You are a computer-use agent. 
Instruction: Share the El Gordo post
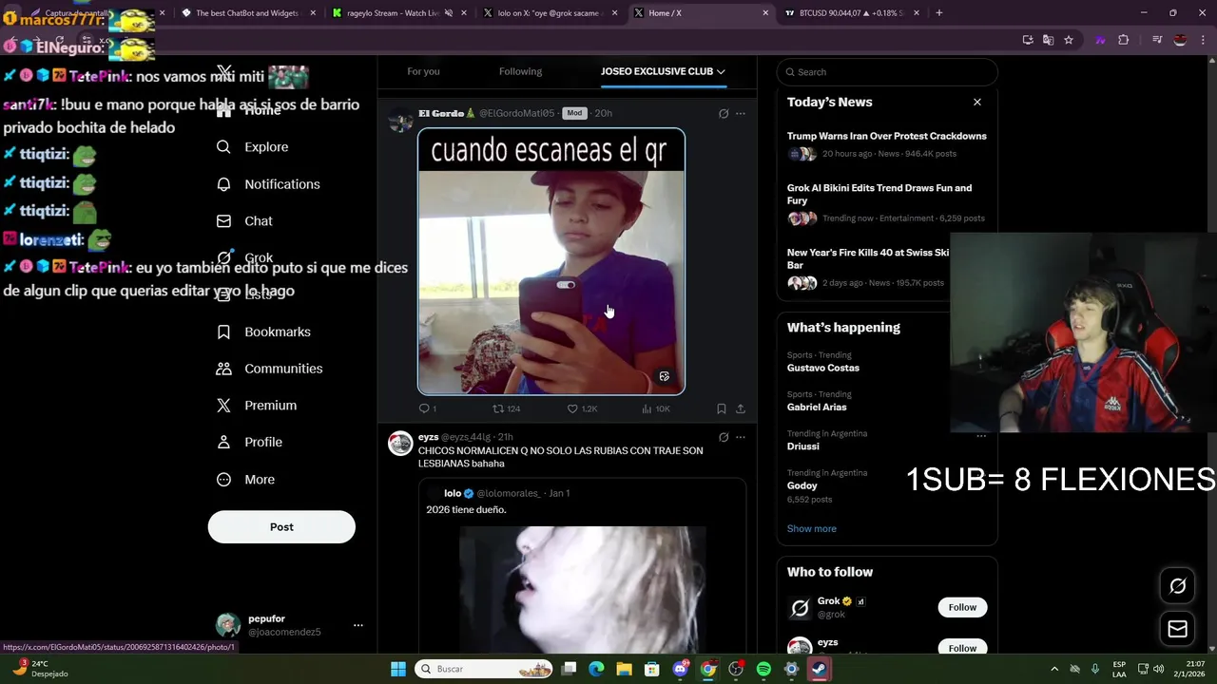[x=741, y=408]
